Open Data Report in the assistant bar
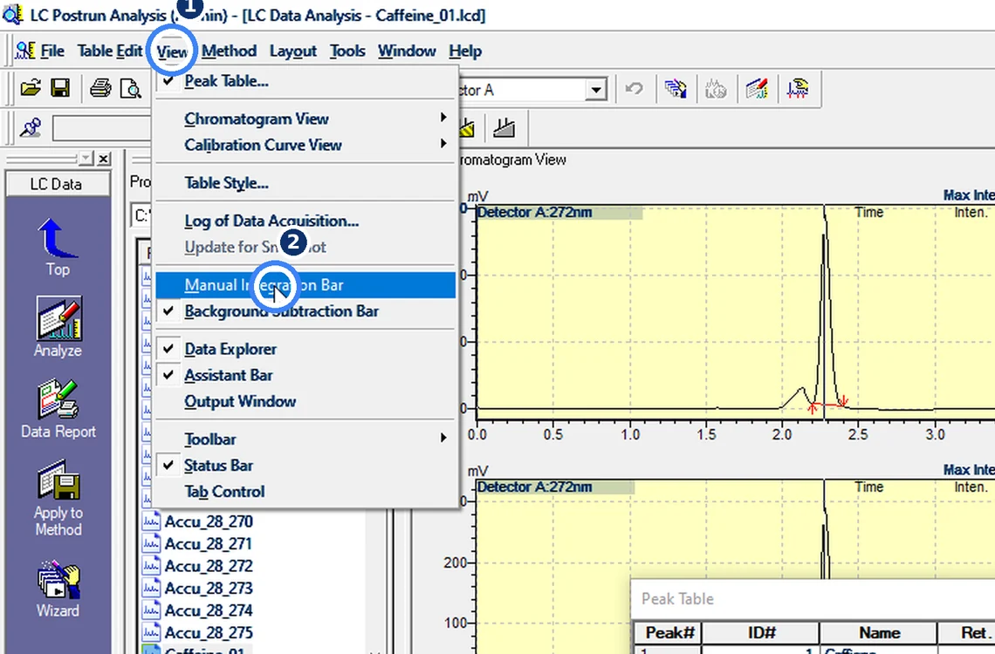 click(x=58, y=409)
